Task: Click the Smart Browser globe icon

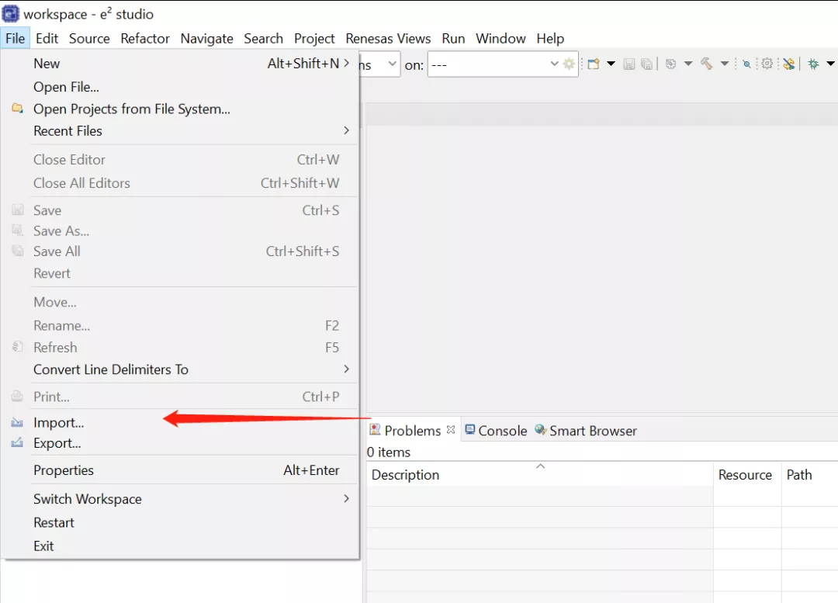Action: [540, 430]
